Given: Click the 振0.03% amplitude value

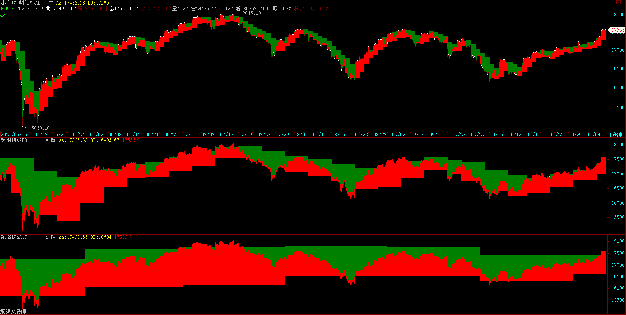Looking at the screenshot, I should [x=282, y=9].
